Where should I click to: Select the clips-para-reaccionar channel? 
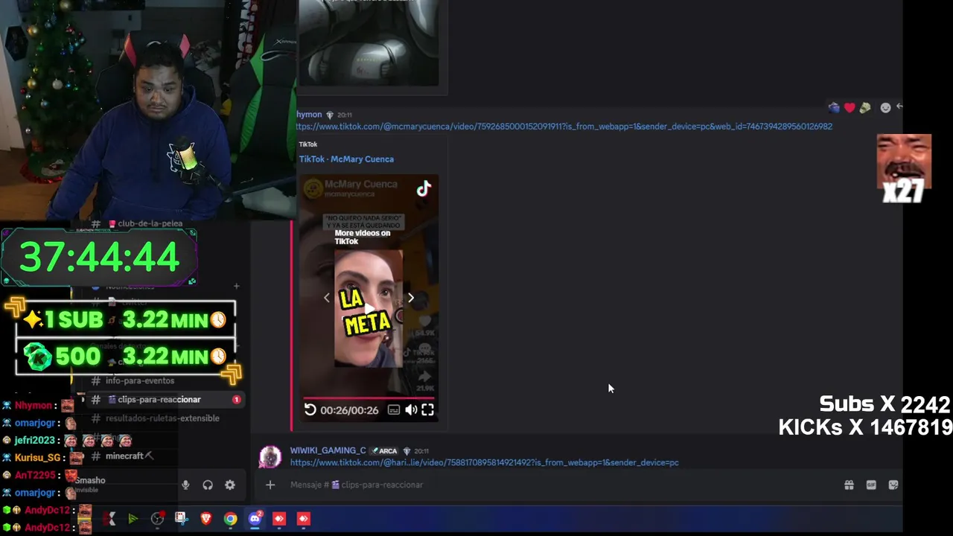(165, 400)
